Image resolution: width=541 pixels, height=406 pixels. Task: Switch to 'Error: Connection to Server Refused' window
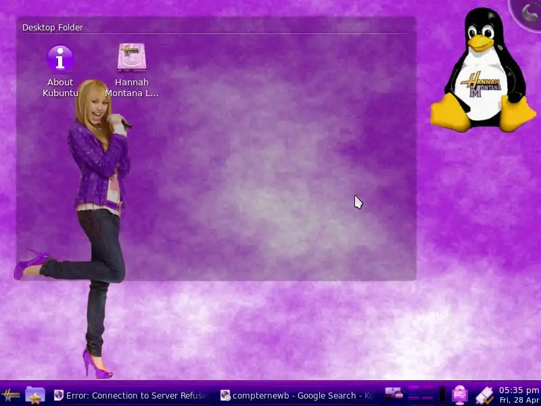[131, 395]
